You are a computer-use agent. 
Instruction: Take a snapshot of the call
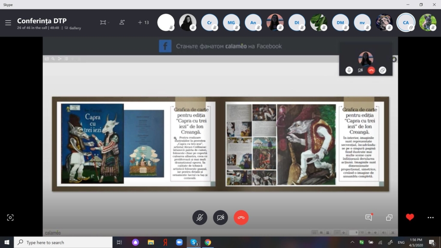pos(10,218)
